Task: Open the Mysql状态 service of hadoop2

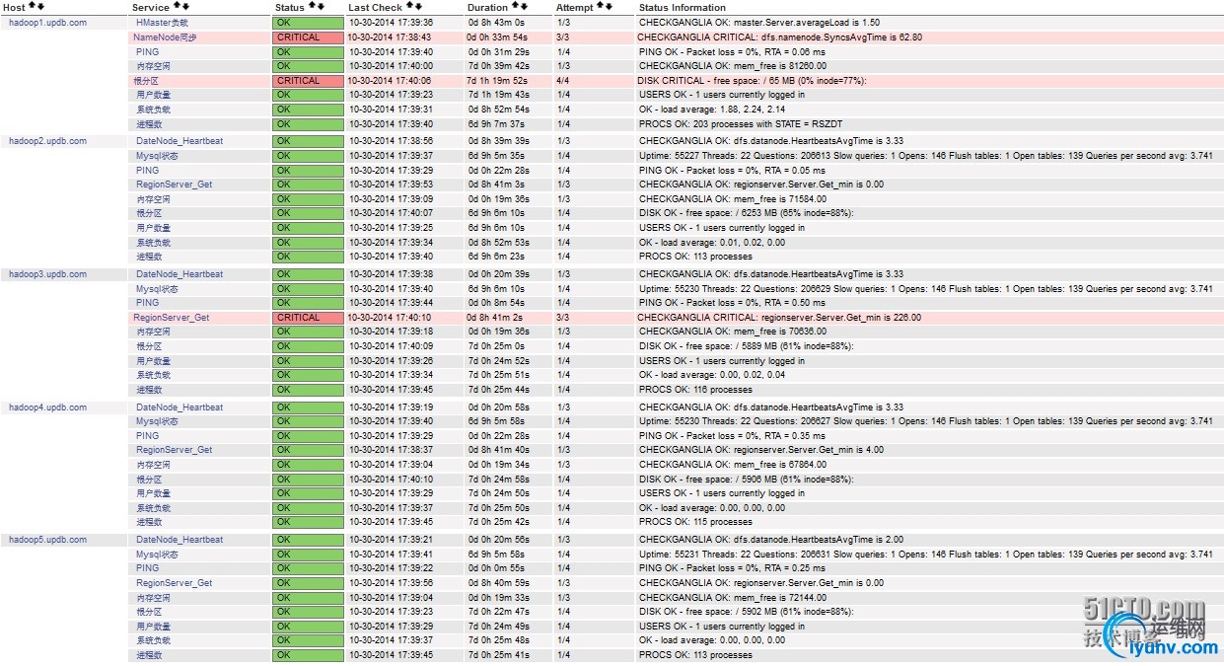Action: tap(157, 156)
